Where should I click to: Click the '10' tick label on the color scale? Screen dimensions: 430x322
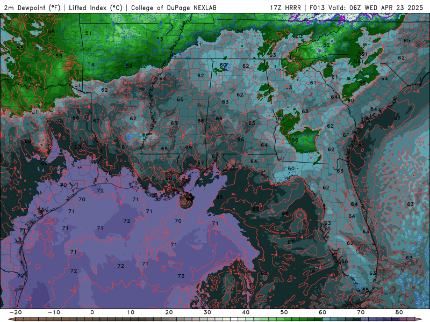pos(131,312)
